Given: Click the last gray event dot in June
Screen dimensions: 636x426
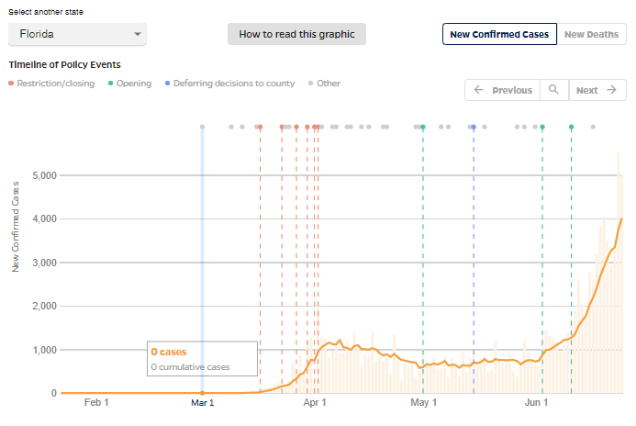Looking at the screenshot, I should [593, 127].
